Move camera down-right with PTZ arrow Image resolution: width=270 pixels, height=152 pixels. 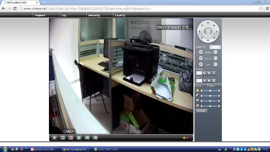coord(214,38)
